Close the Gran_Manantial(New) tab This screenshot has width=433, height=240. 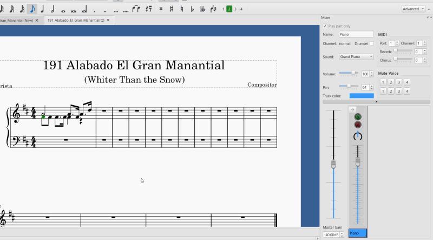pos(37,21)
